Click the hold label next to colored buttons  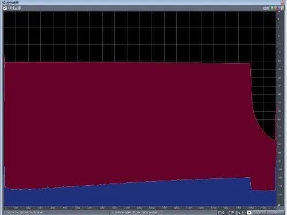point(266,8)
